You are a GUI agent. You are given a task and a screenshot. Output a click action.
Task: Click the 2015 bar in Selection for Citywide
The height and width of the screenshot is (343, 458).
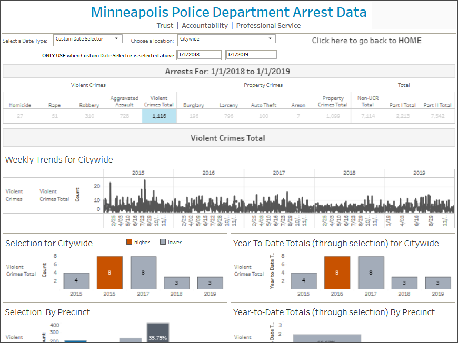point(76,281)
